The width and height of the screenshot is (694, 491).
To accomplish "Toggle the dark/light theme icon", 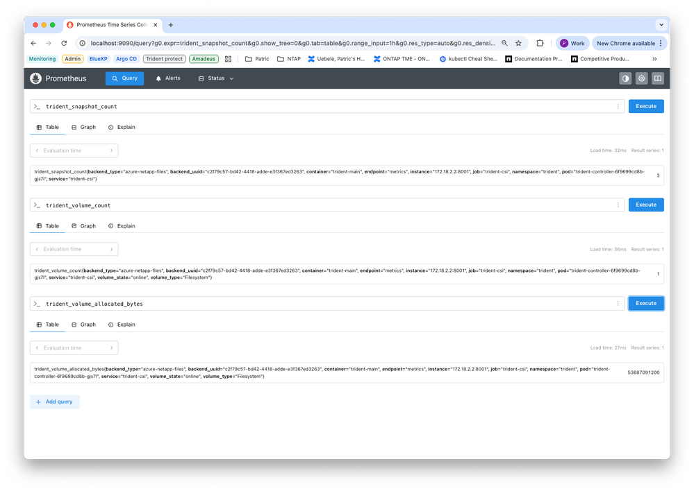I will (x=625, y=78).
